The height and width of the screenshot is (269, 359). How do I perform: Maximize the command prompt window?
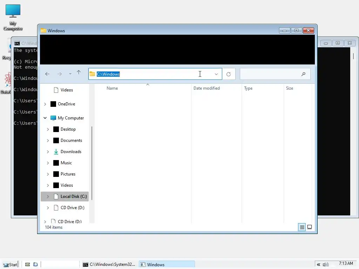(338, 43)
